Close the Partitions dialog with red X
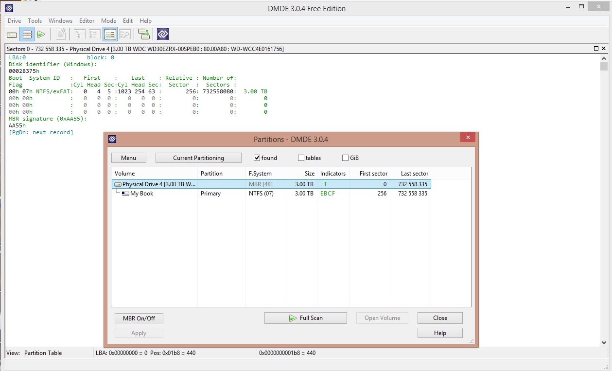Image resolution: width=612 pixels, height=371 pixels. 468,138
